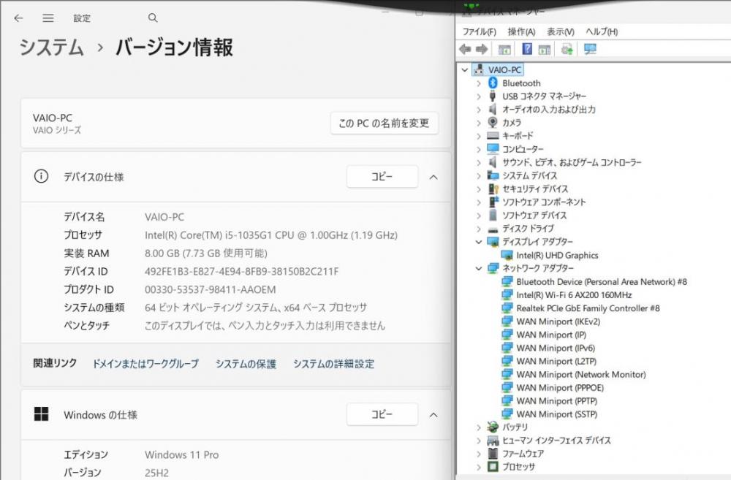The height and width of the screenshot is (480, 731).
Task: Navigate to システム breadcrumb
Action: pyautogui.click(x=51, y=47)
